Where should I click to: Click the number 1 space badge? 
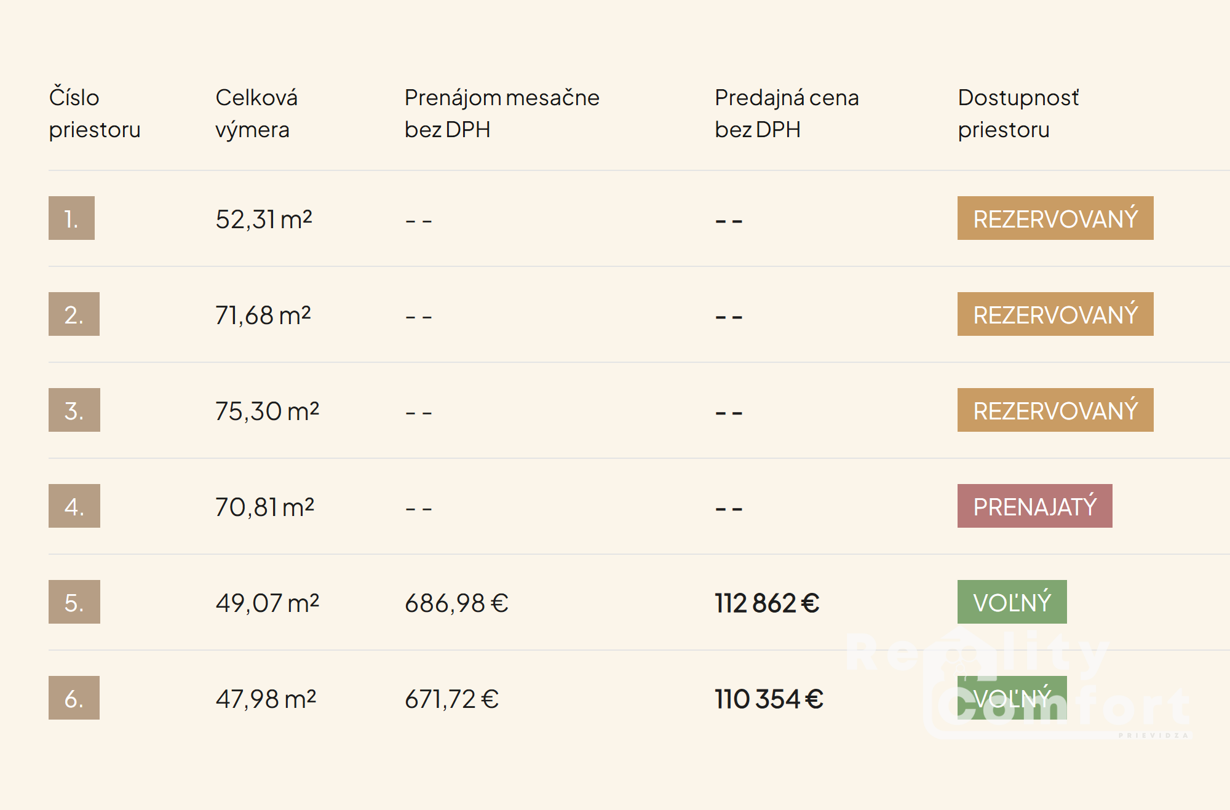click(71, 218)
